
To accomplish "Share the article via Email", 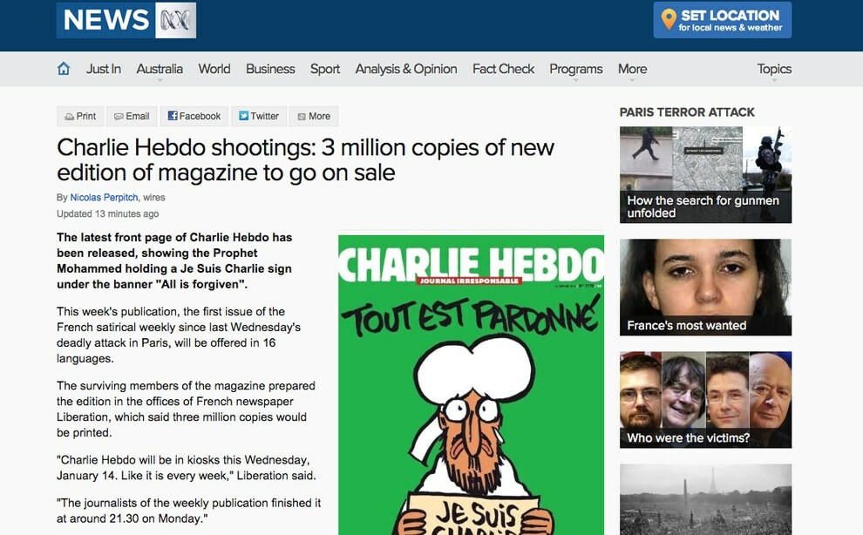I will [x=132, y=116].
